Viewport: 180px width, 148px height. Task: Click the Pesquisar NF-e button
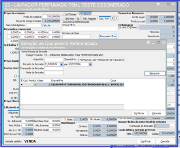click(x=108, y=36)
